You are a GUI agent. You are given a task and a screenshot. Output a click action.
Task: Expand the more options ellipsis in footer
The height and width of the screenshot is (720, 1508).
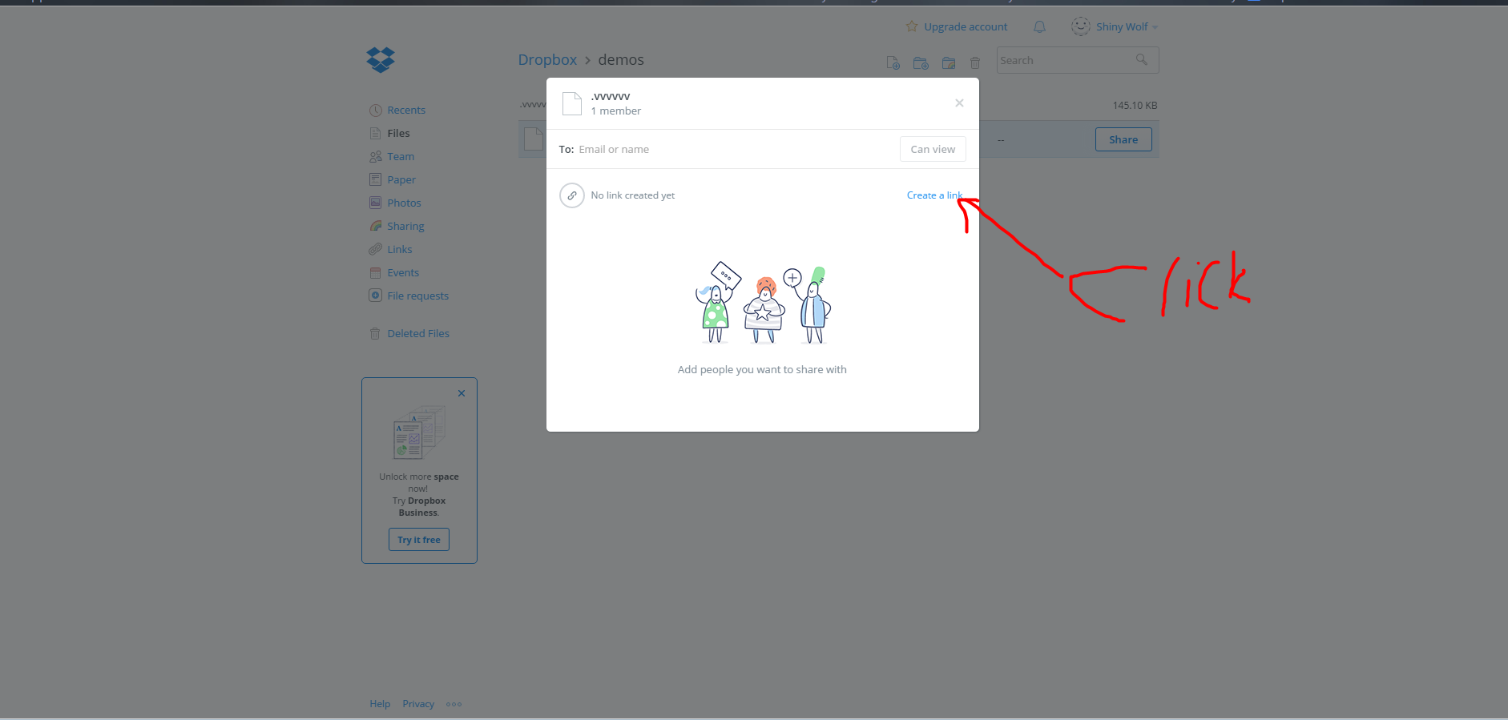click(x=454, y=705)
